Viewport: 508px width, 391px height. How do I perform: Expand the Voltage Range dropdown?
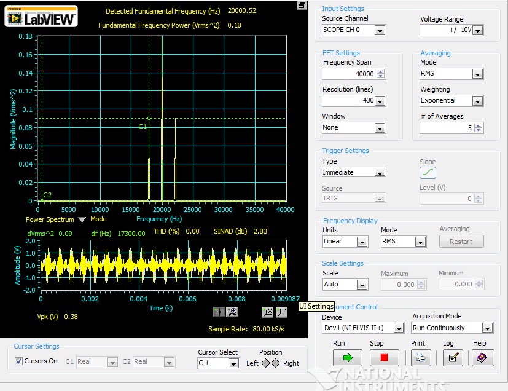[x=477, y=30]
